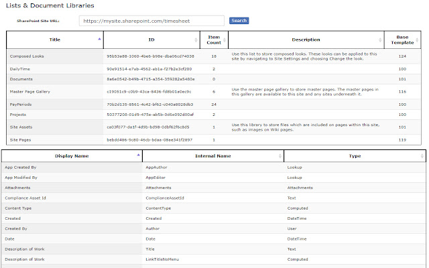This screenshot has height=268, width=429.
Task: Open the Site Pages library row
Action: pos(21,139)
